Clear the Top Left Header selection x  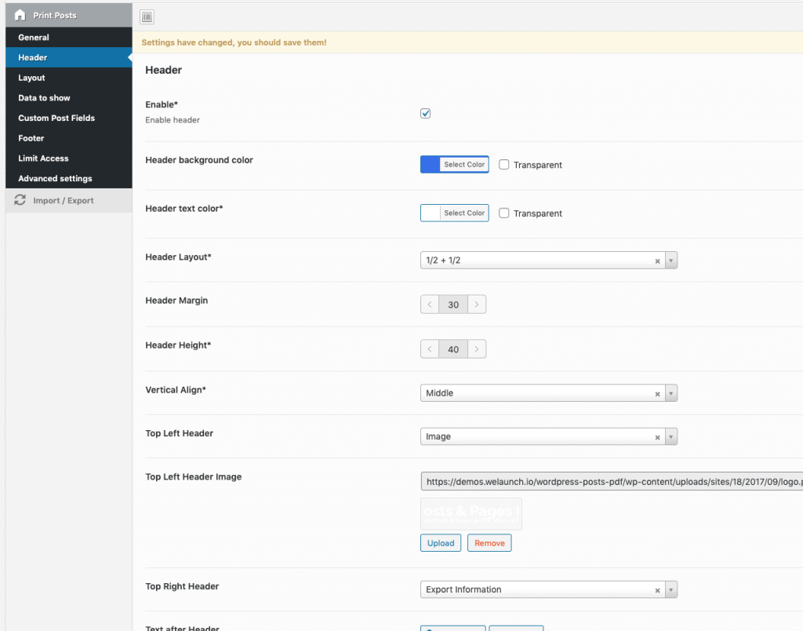[x=658, y=437]
